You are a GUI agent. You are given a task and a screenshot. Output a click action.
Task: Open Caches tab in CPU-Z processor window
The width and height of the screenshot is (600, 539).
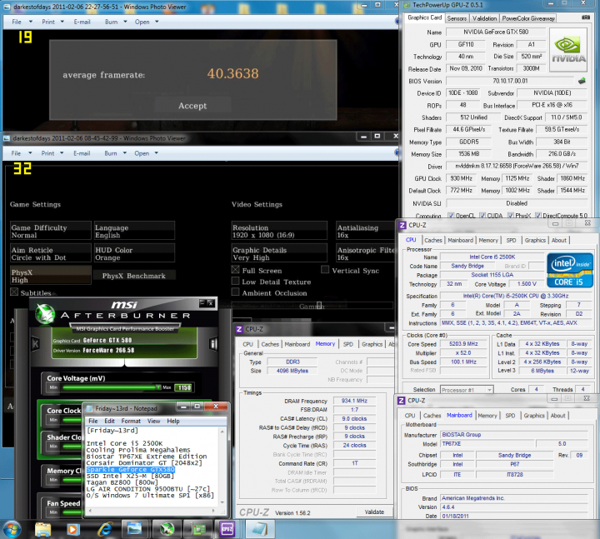point(432,240)
